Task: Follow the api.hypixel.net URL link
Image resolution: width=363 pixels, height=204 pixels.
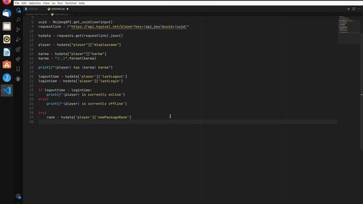Action: [129, 27]
